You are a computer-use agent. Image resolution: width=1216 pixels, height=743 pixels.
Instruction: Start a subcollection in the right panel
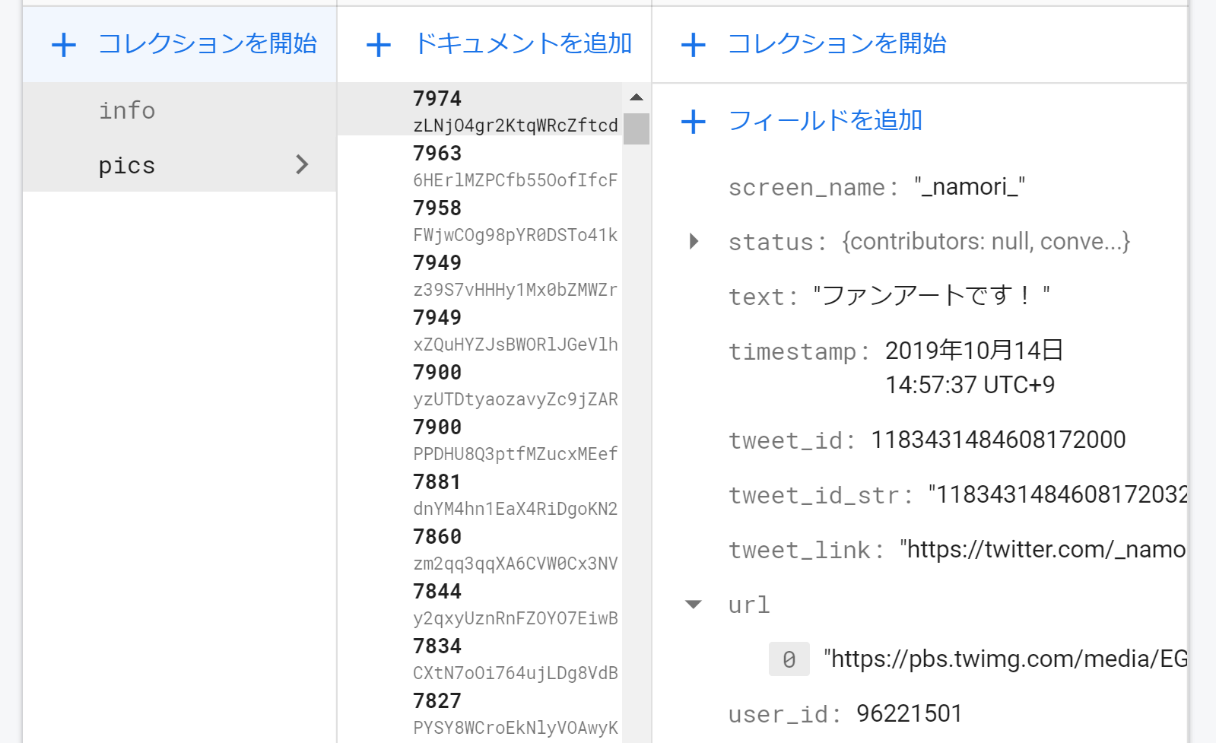[837, 44]
